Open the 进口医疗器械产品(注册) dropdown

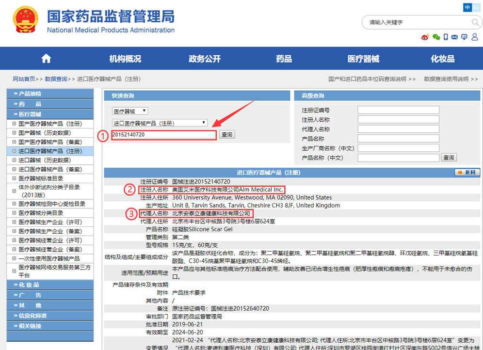[160, 123]
